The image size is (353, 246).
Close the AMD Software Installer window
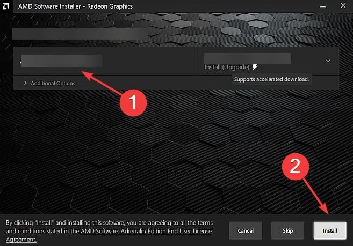click(343, 5)
